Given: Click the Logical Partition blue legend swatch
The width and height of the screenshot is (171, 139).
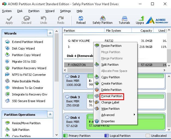Looking at the screenshot, I should pyautogui.click(x=107, y=136).
